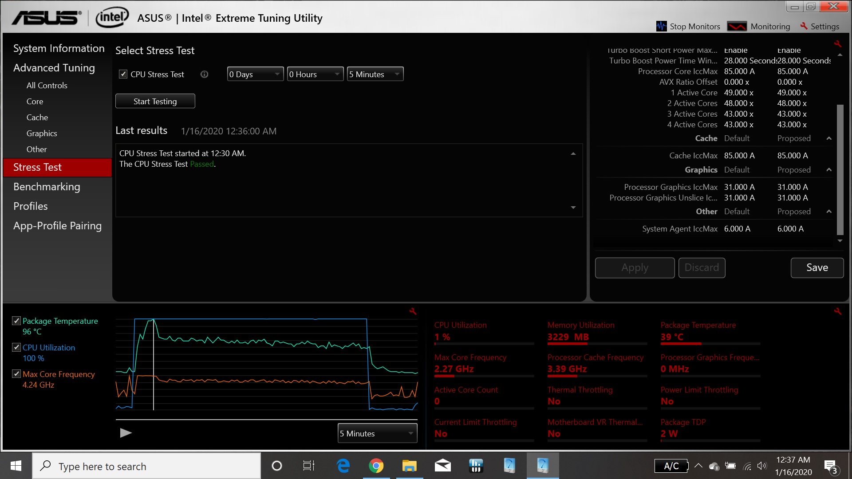Click the Discard button

click(702, 268)
